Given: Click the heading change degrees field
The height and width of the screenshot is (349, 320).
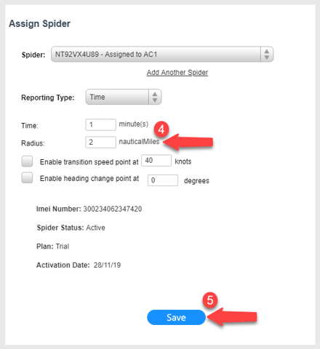Looking at the screenshot, I should (163, 180).
